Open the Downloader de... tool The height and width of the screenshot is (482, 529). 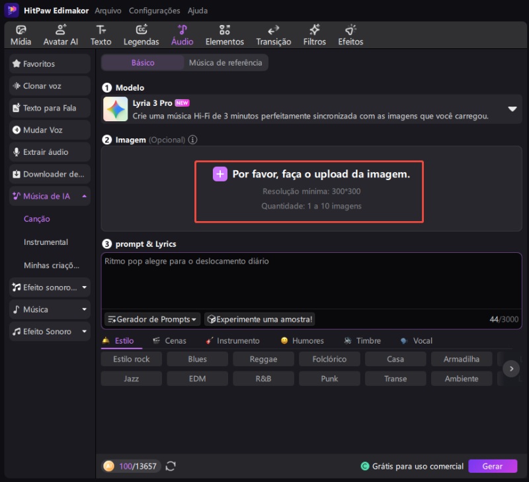tap(50, 174)
